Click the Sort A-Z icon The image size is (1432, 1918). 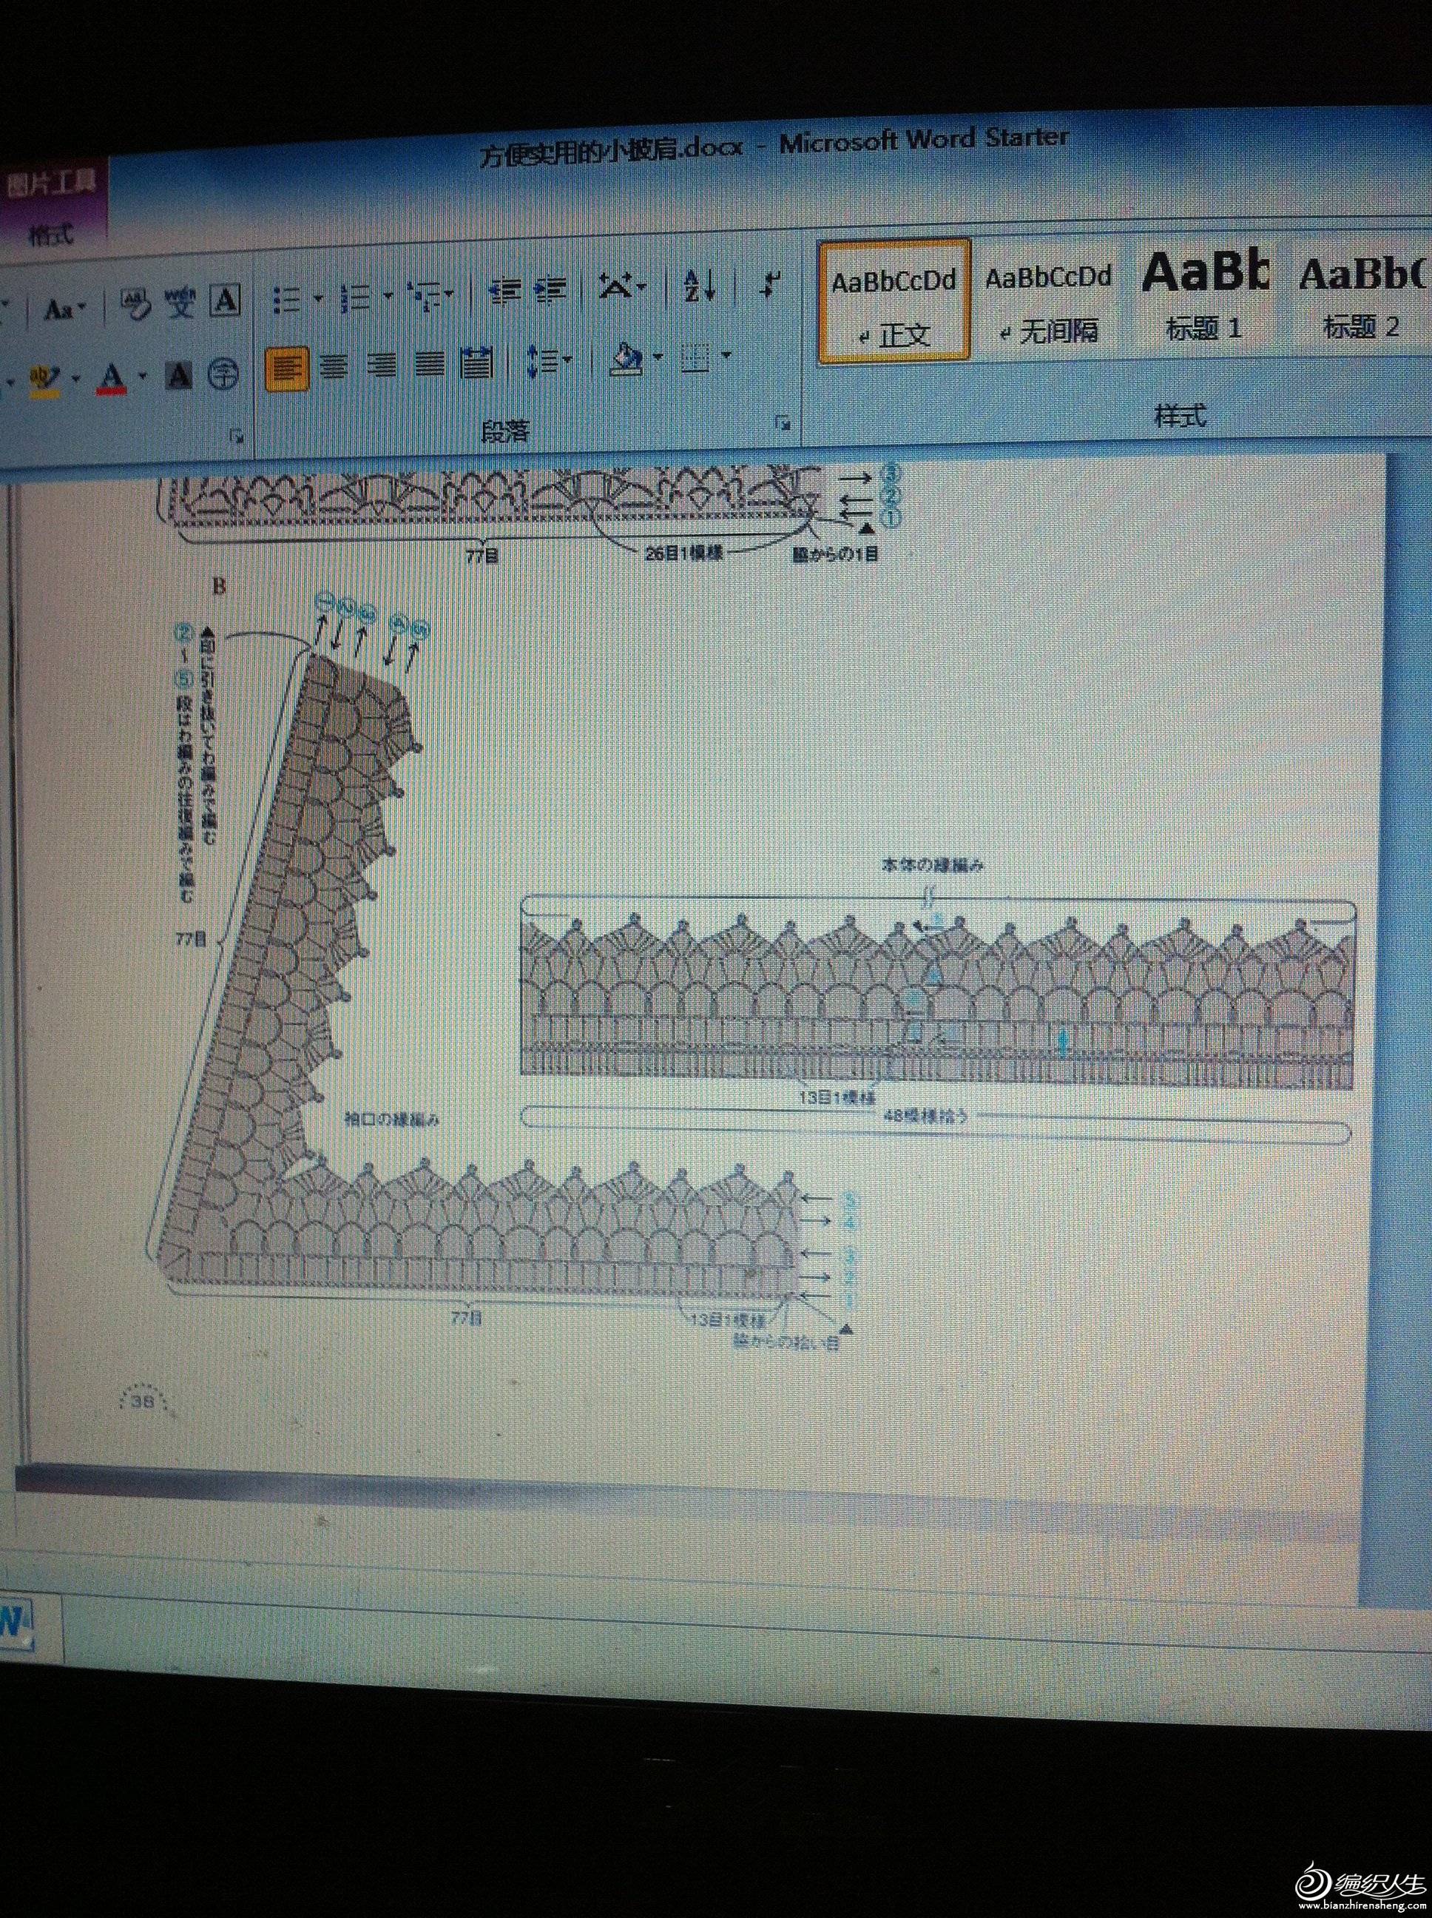tap(699, 284)
